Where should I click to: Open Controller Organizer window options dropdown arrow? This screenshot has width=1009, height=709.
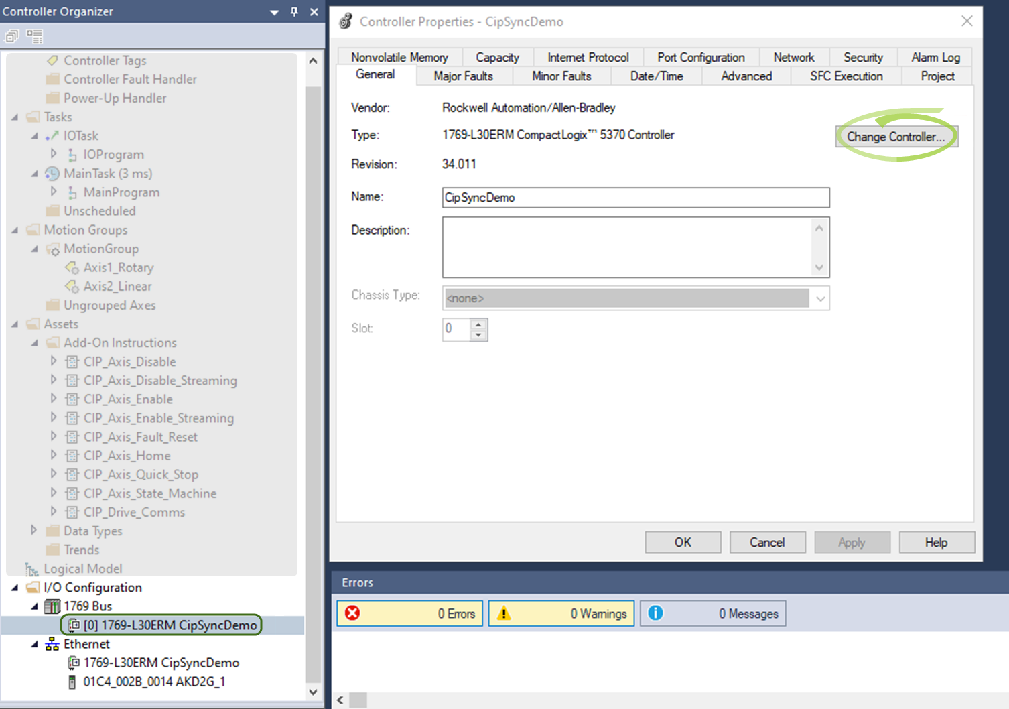(274, 12)
